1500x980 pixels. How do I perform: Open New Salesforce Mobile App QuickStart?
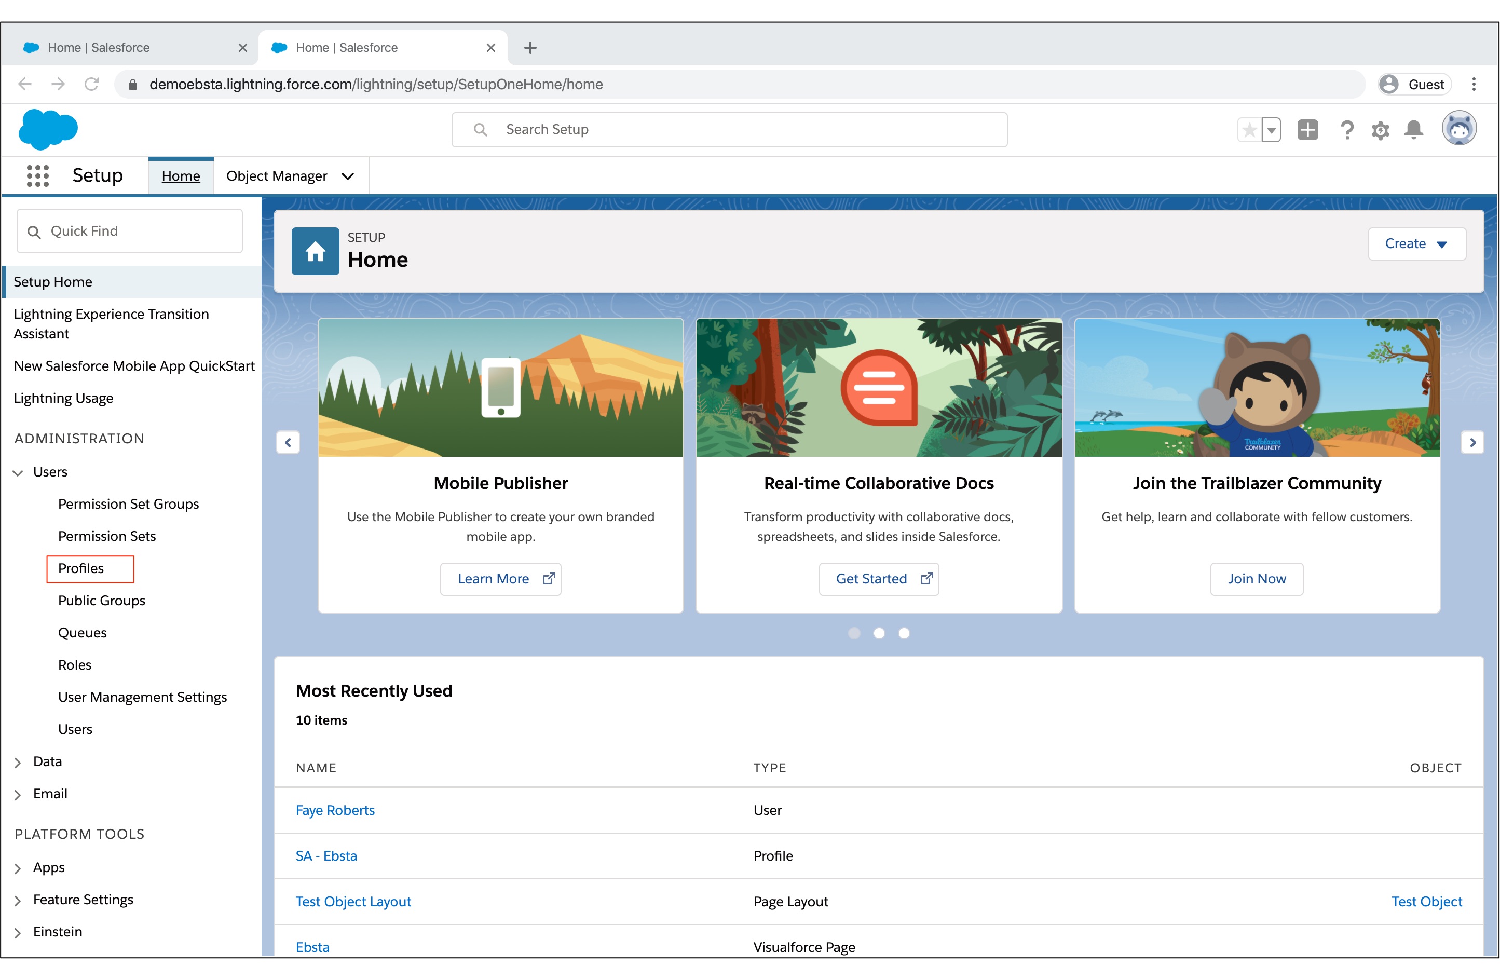(x=133, y=366)
